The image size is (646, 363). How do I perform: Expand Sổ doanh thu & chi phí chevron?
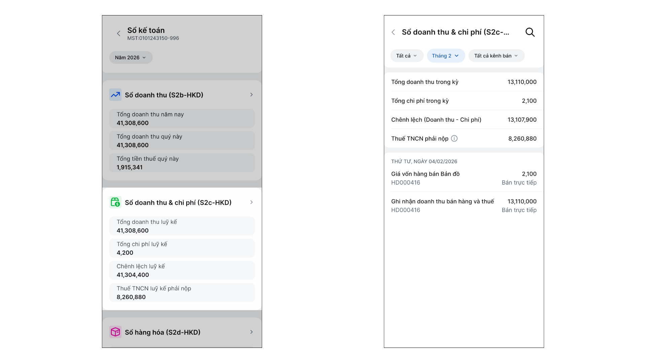251,202
